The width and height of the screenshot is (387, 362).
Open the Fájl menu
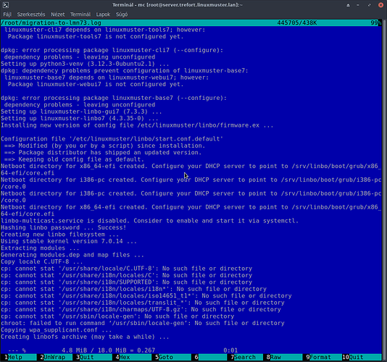7,14
